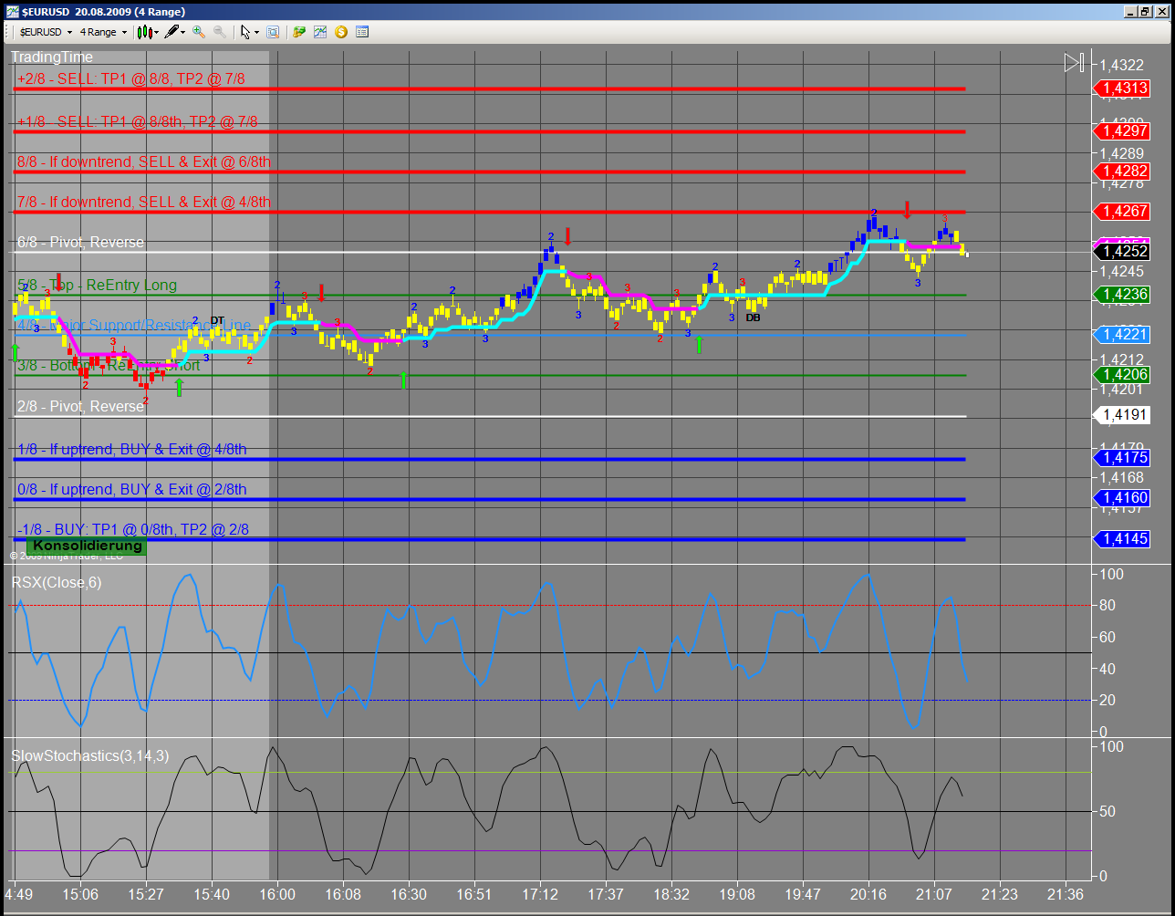Click the Konsolidierung green label
This screenshot has width=1175, height=916.
coord(88,546)
